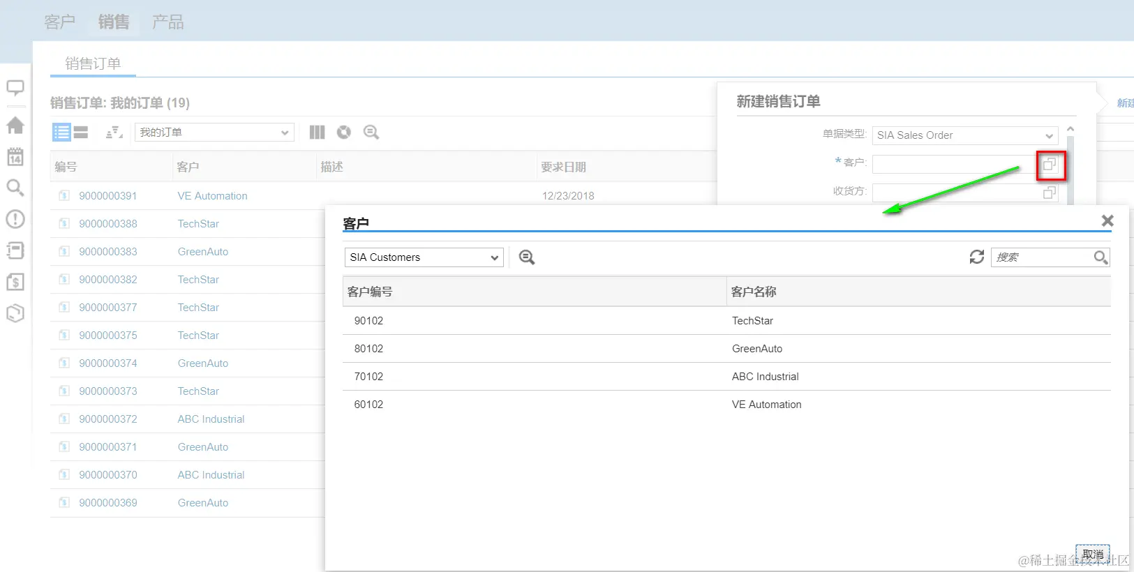Click the scroll-up arrow in new order form

click(1070, 130)
